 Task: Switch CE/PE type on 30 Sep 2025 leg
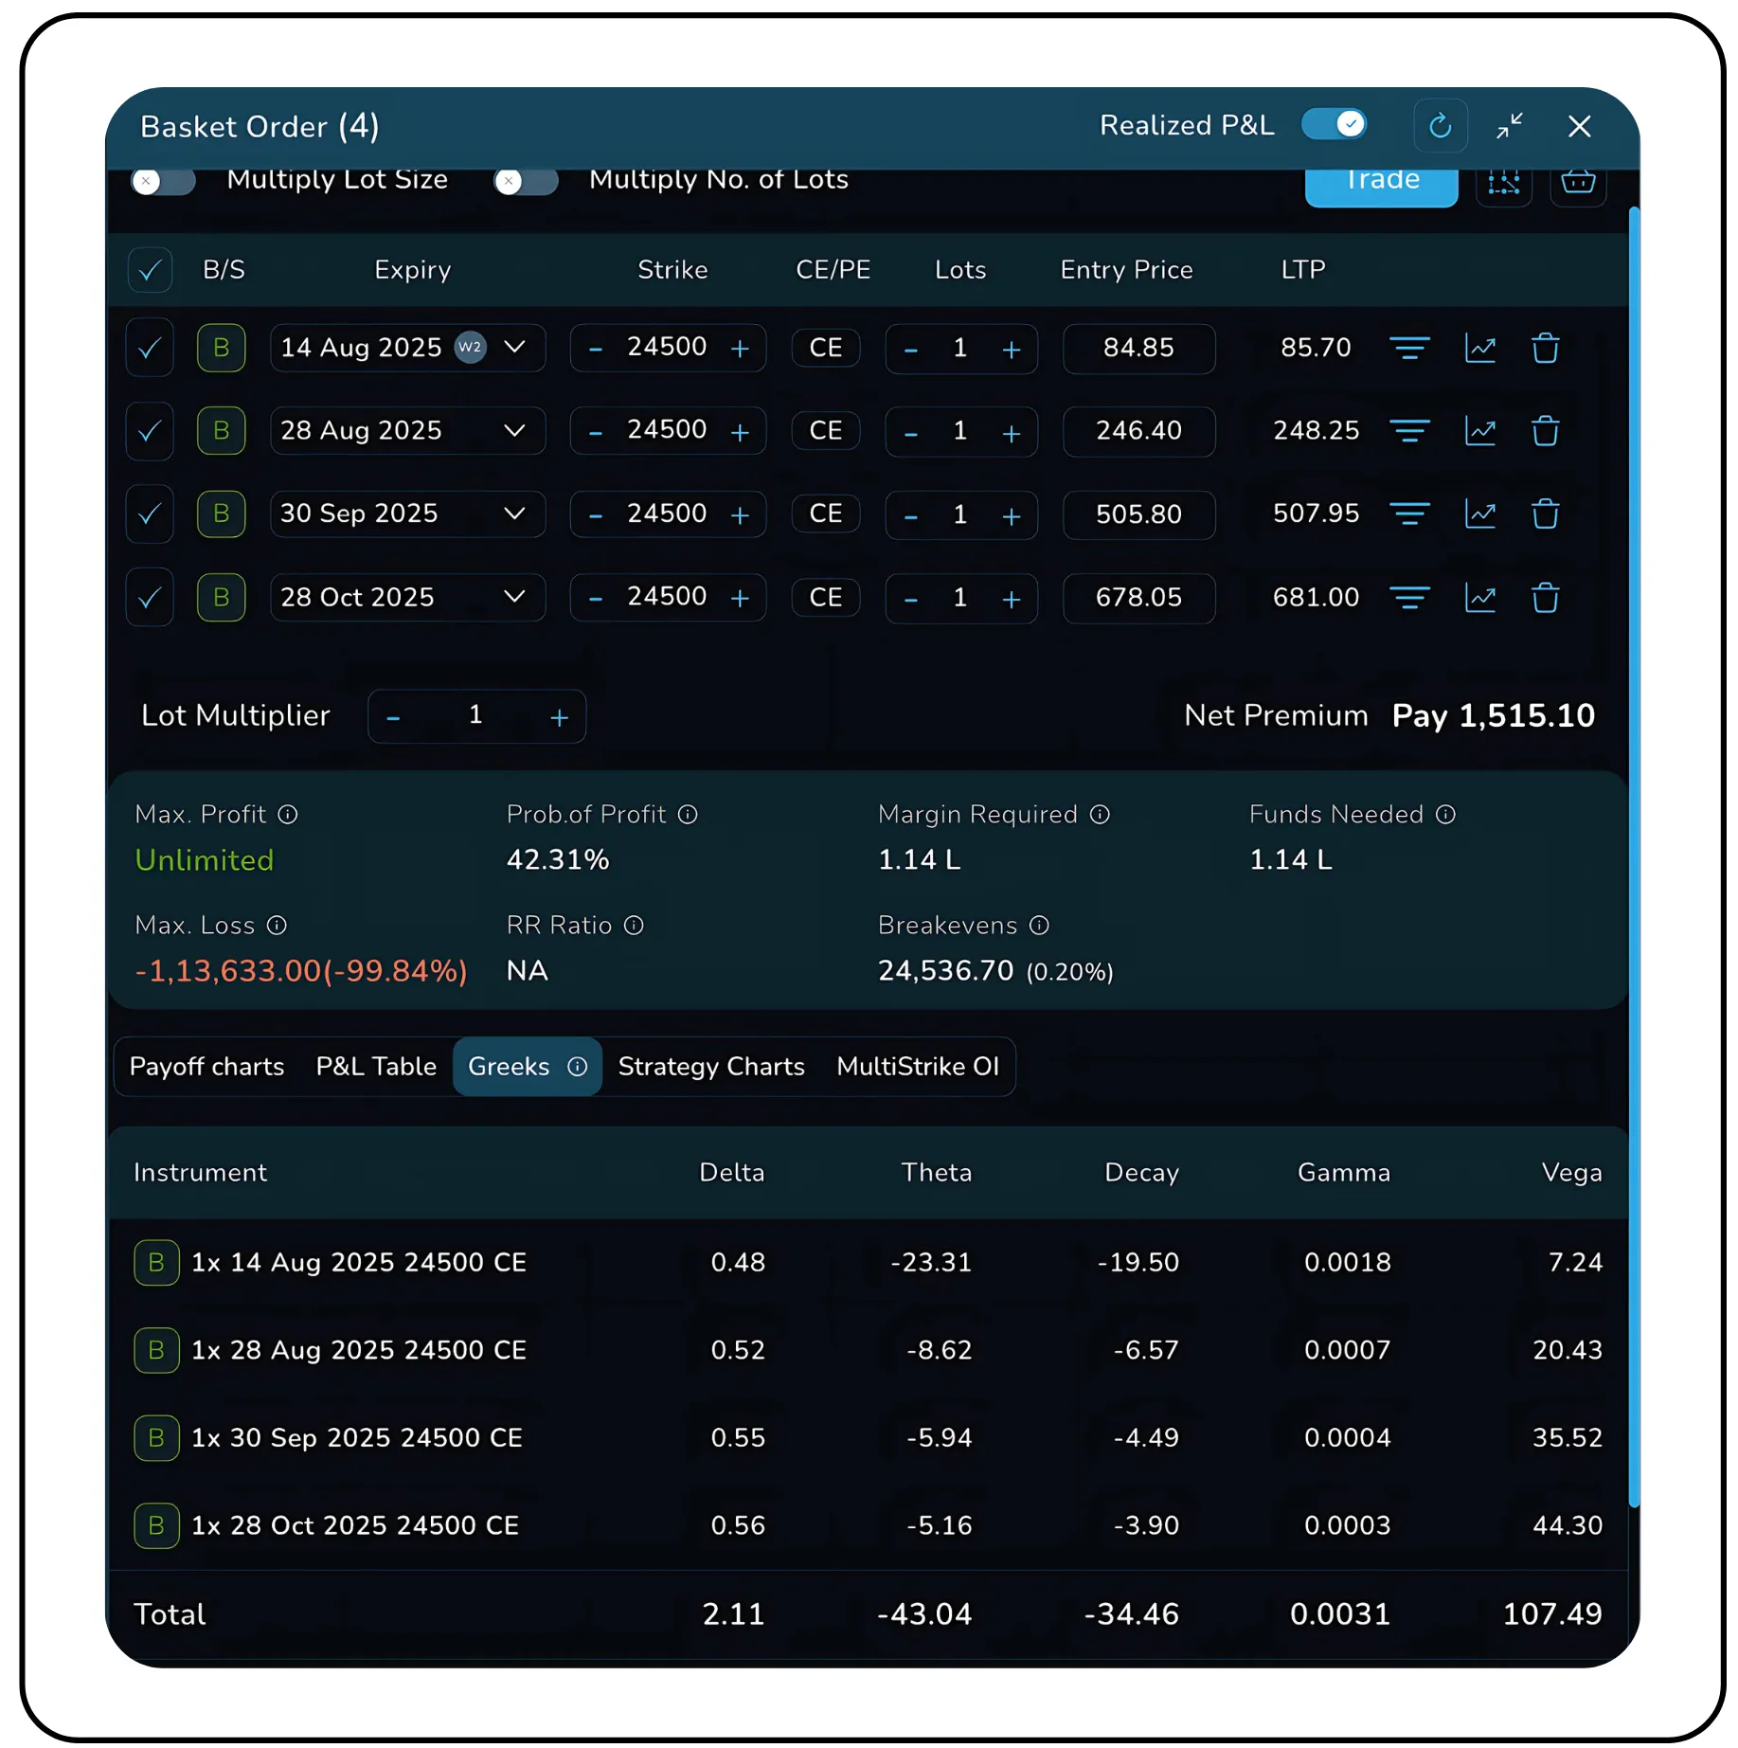pyautogui.click(x=826, y=514)
